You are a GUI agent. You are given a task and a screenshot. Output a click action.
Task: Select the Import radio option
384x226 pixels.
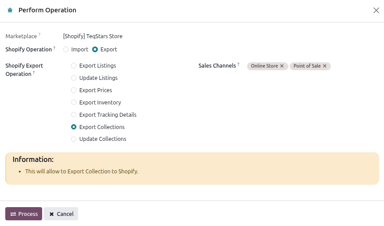point(66,50)
